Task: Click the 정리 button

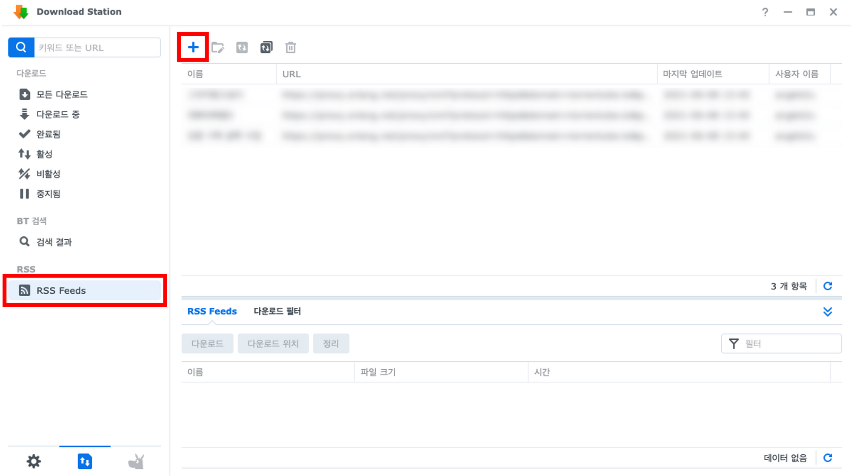Action: click(331, 343)
